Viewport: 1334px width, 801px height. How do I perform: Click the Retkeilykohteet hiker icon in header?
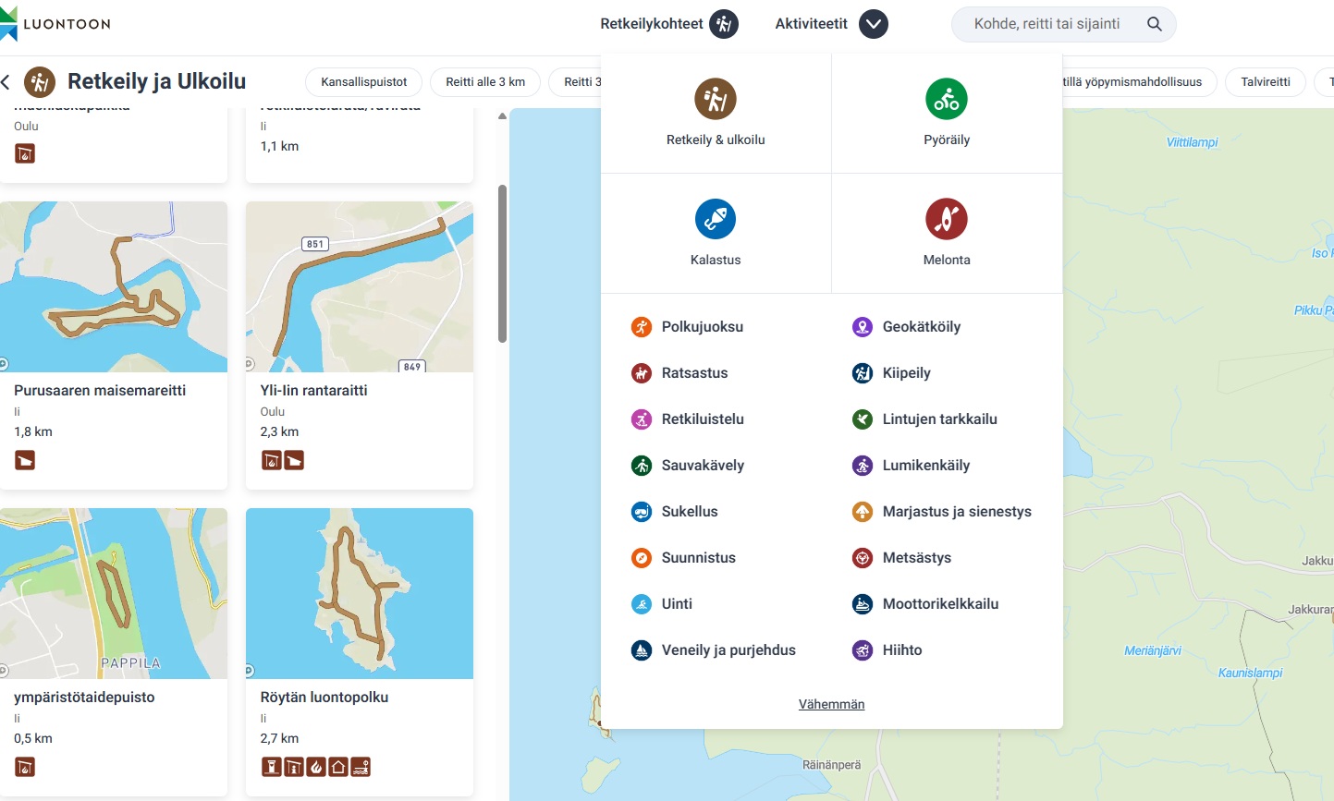click(724, 24)
